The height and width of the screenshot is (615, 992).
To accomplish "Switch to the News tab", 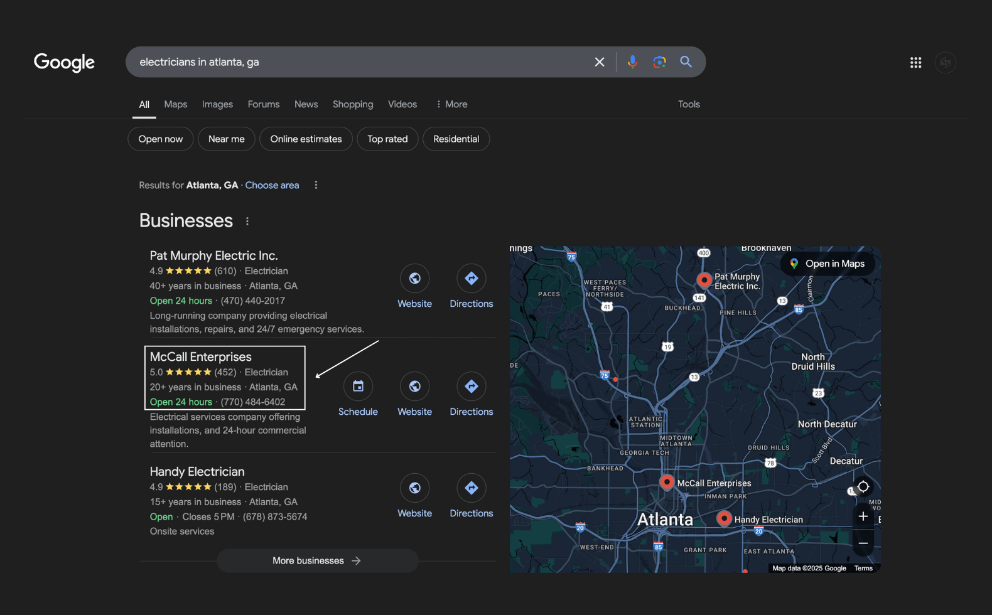I will (306, 104).
